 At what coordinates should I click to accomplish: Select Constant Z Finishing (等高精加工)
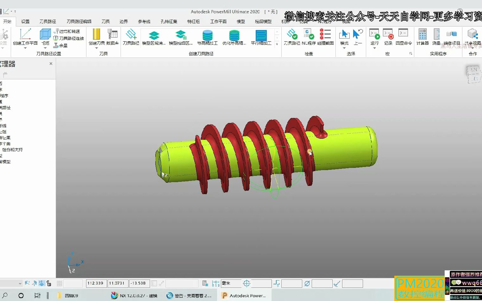pos(207,37)
